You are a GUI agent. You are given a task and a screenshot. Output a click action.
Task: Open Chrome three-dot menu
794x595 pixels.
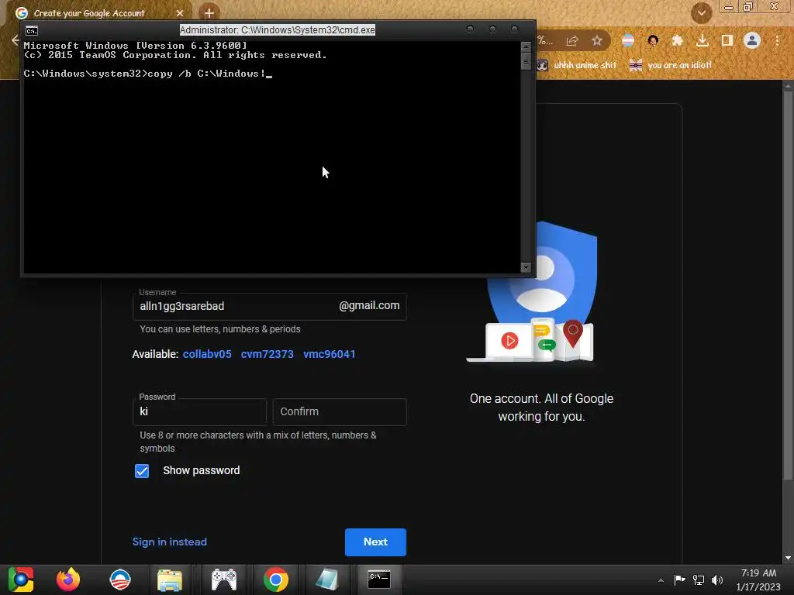point(777,40)
